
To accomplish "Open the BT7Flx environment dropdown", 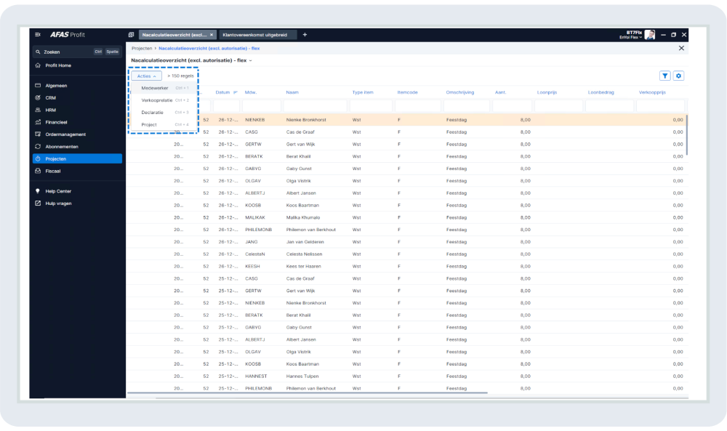I will point(631,35).
